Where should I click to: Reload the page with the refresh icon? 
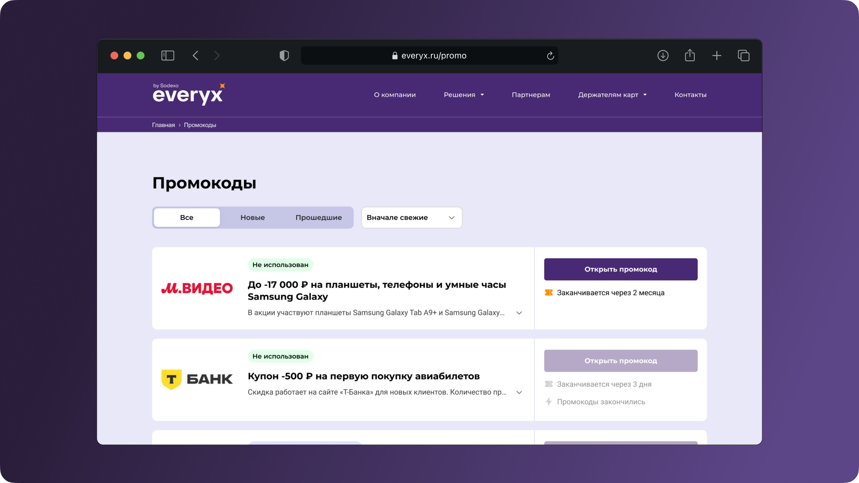tap(550, 55)
